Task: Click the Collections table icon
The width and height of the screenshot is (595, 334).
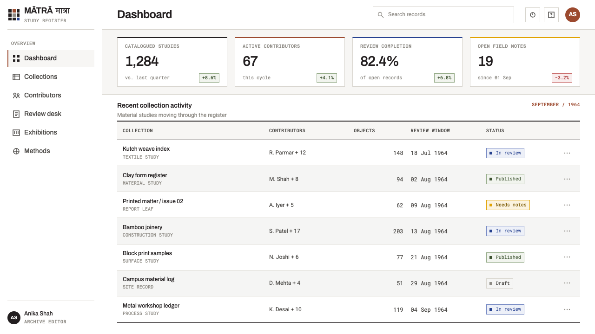Action: click(x=16, y=77)
